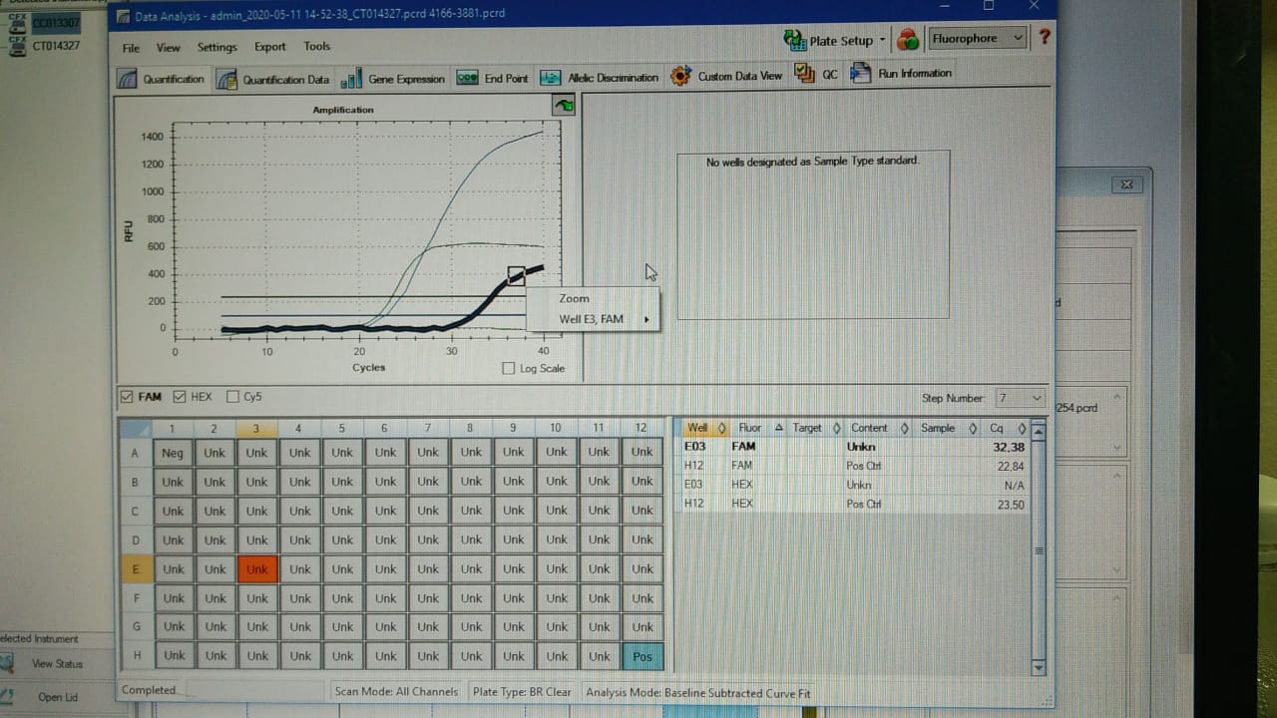Screen dimensions: 1277x718
Task: Click the View Status button
Action: tap(57, 664)
